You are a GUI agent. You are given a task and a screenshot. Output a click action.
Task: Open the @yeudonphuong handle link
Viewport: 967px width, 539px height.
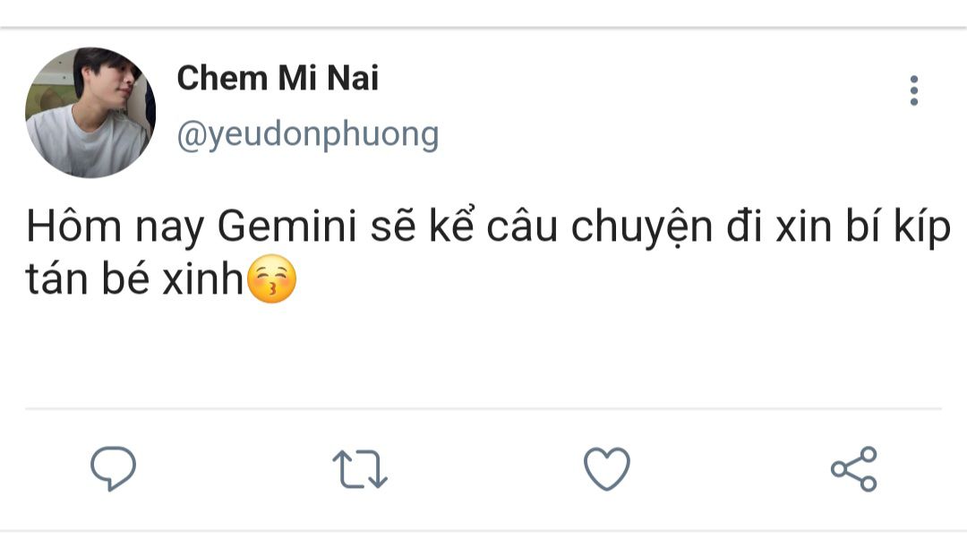(x=308, y=134)
